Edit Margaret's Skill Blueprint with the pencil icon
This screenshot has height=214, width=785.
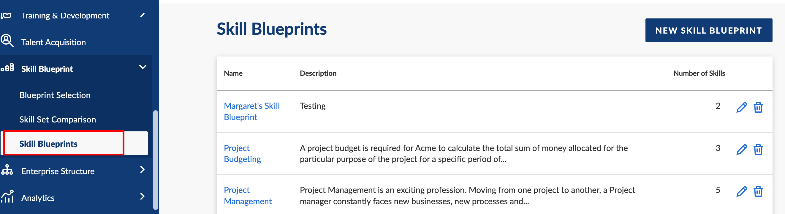(741, 107)
